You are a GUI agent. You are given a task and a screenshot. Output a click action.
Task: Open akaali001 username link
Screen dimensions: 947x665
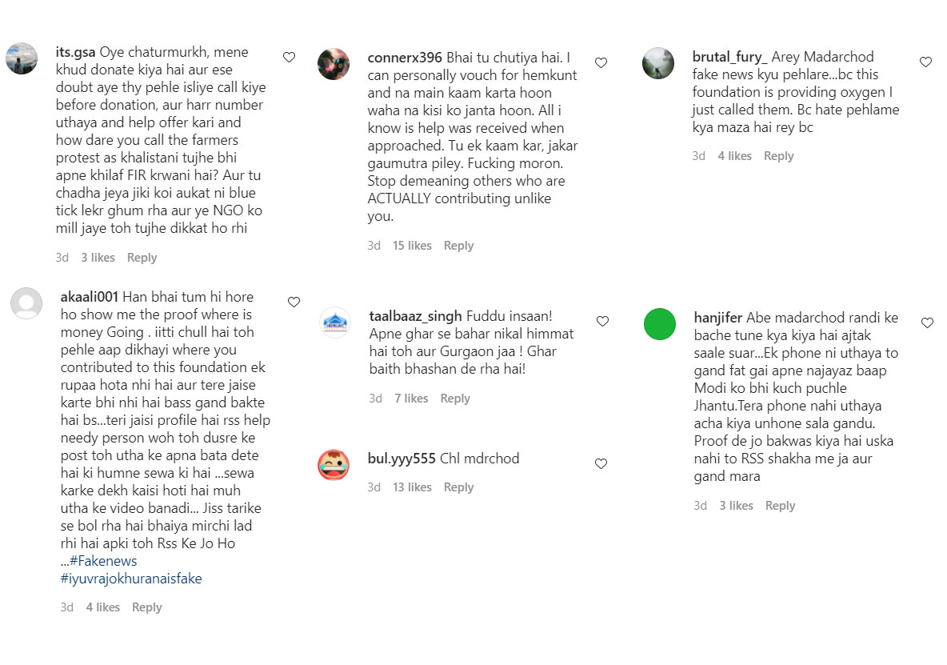90,297
